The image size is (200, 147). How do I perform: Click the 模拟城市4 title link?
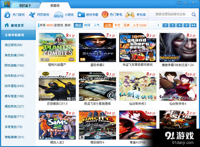pos(97,142)
